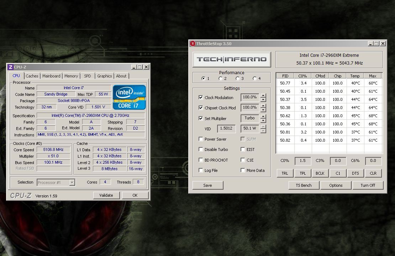Viewport: 395px width, 256px height.
Task: Turn on the Log File checkbox
Action: point(201,170)
